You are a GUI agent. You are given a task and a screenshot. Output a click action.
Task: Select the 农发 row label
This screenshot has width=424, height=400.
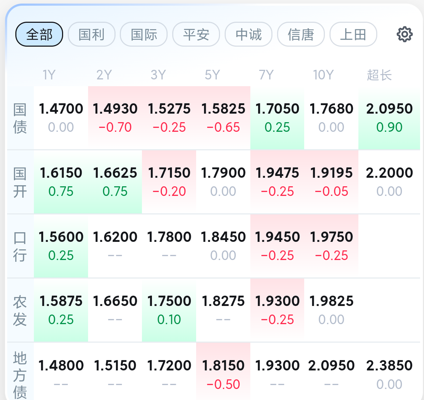click(x=20, y=310)
